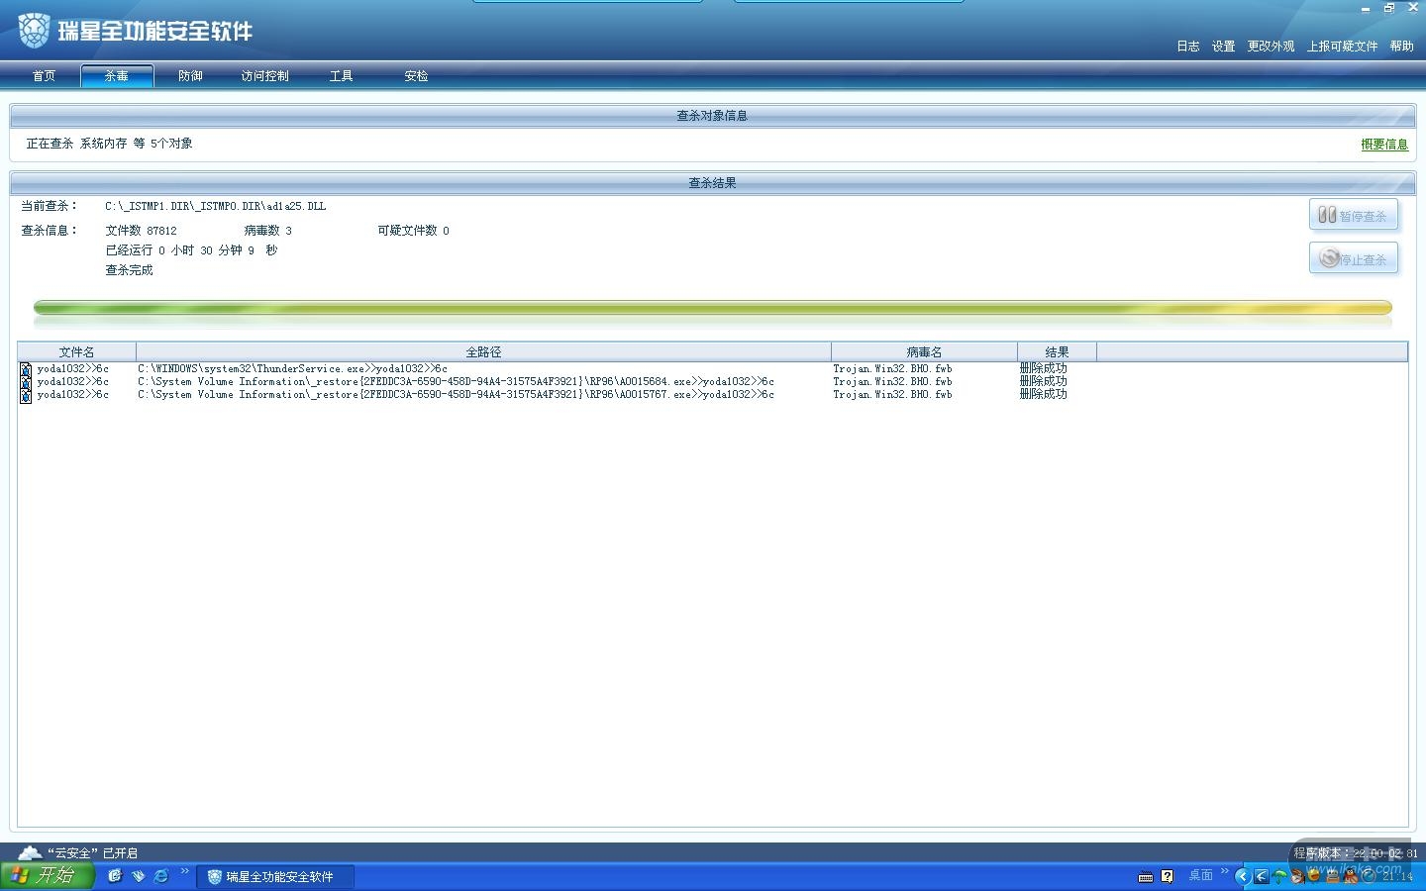Open the 帮助 help menu

pos(1402,47)
